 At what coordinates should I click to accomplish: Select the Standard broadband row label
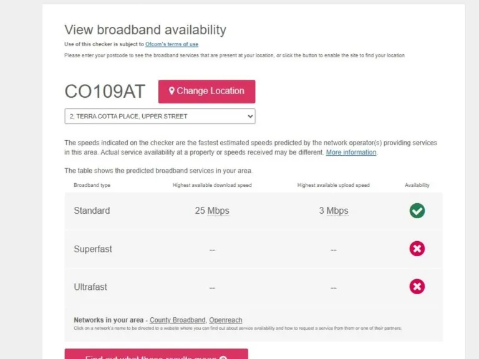tap(92, 211)
